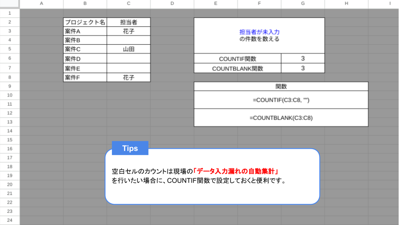Select 花子 cell beside 案件A
This screenshot has width=401, height=225.
[x=129, y=31]
